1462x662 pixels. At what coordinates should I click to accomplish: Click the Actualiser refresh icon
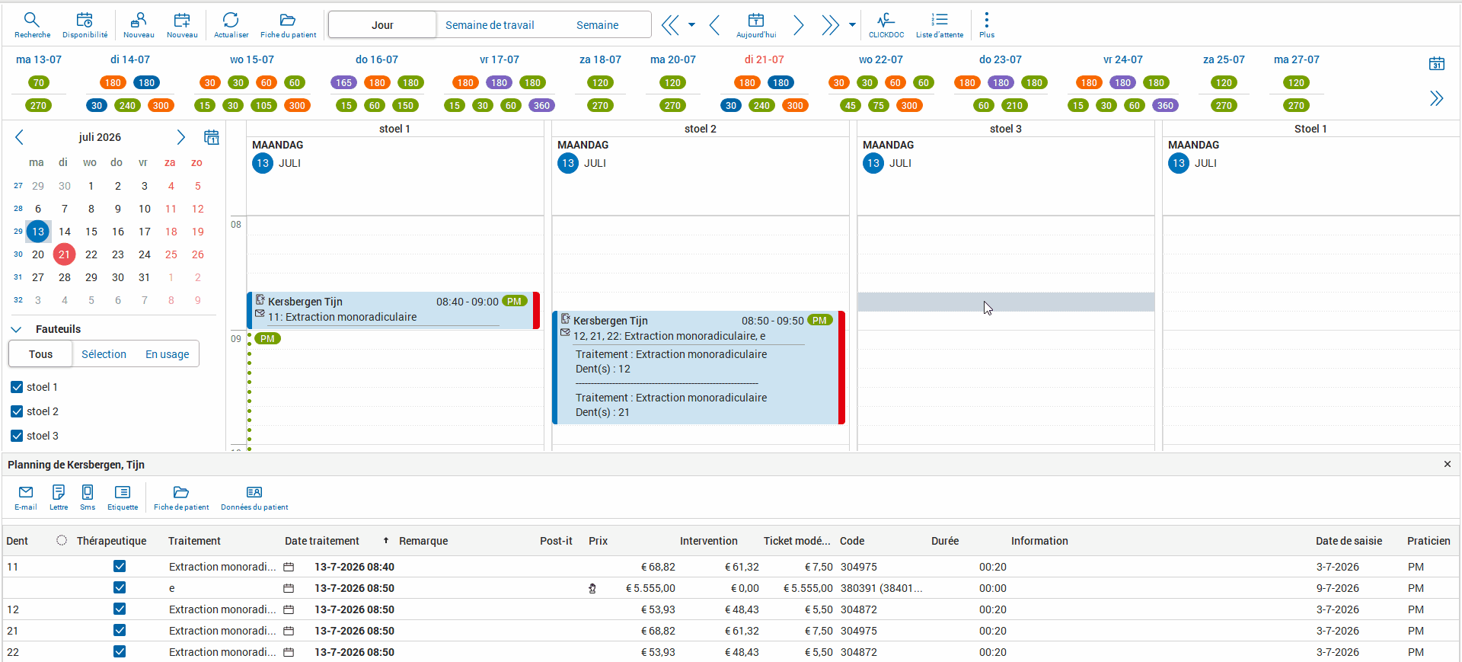coord(231,24)
